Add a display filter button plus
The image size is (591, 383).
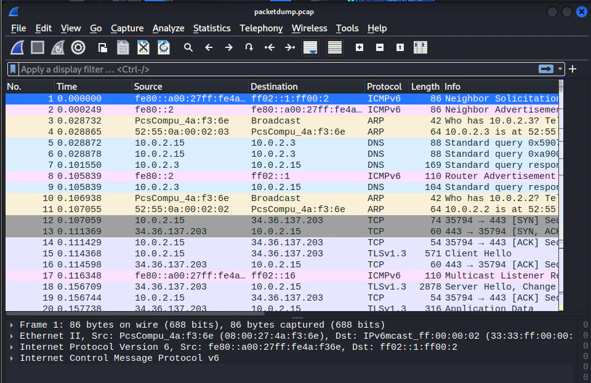pyautogui.click(x=573, y=69)
